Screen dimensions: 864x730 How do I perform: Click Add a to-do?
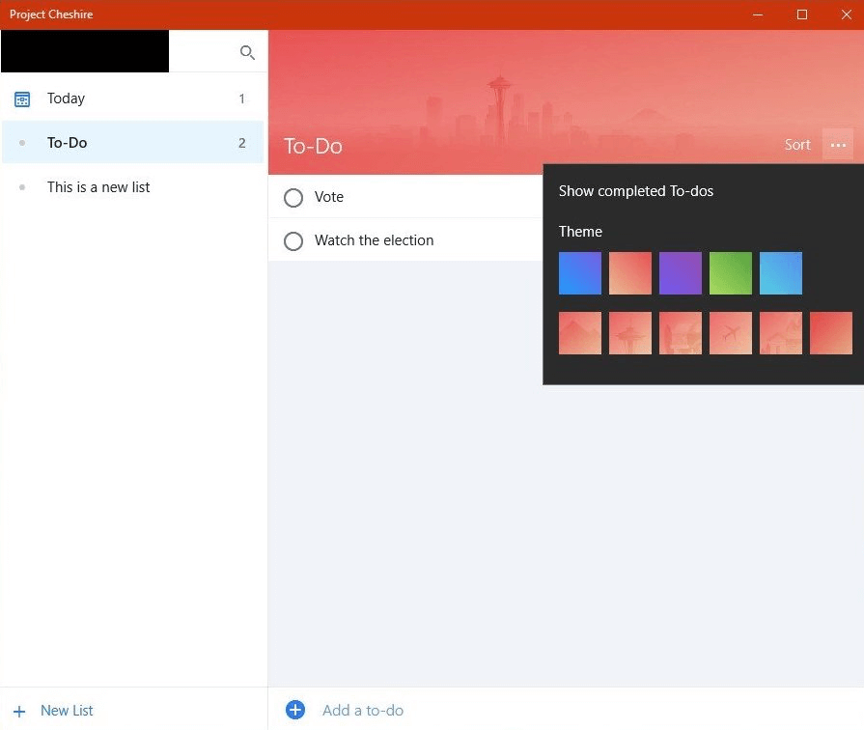tap(363, 709)
